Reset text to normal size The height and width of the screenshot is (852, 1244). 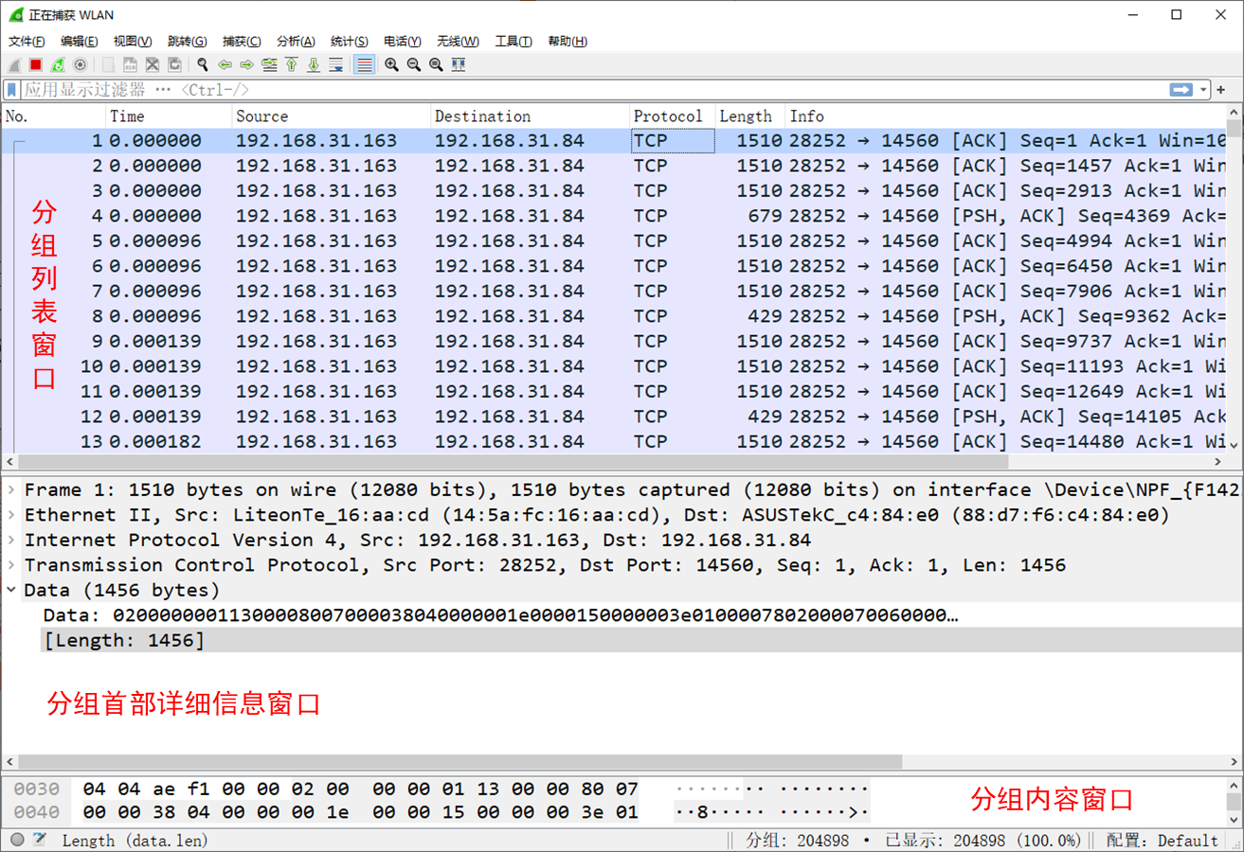(x=436, y=65)
